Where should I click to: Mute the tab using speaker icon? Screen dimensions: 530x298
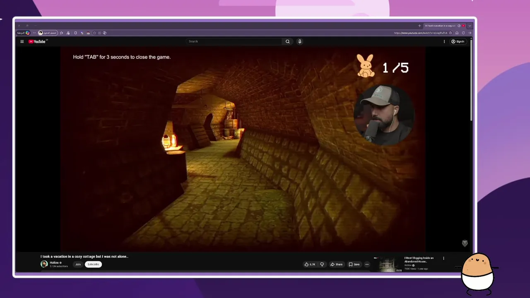point(459,26)
